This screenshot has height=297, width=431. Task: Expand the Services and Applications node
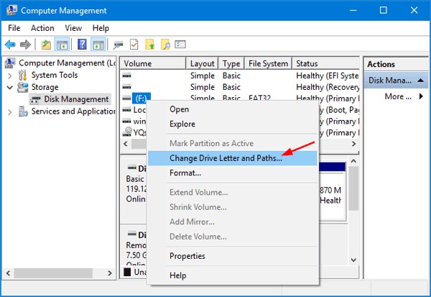coord(10,111)
